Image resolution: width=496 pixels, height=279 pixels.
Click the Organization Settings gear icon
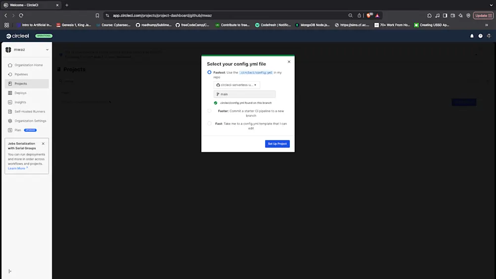10,121
